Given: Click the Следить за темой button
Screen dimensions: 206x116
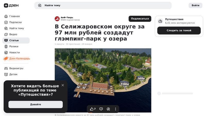Looking at the screenshot, I should point(179,30).
